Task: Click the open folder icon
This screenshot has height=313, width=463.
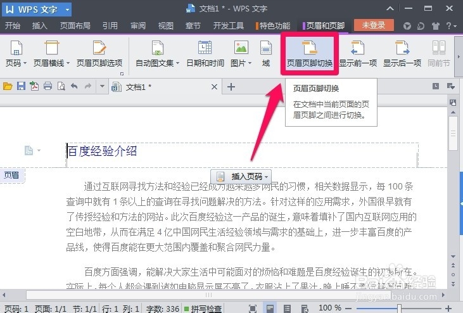Action: (8, 86)
